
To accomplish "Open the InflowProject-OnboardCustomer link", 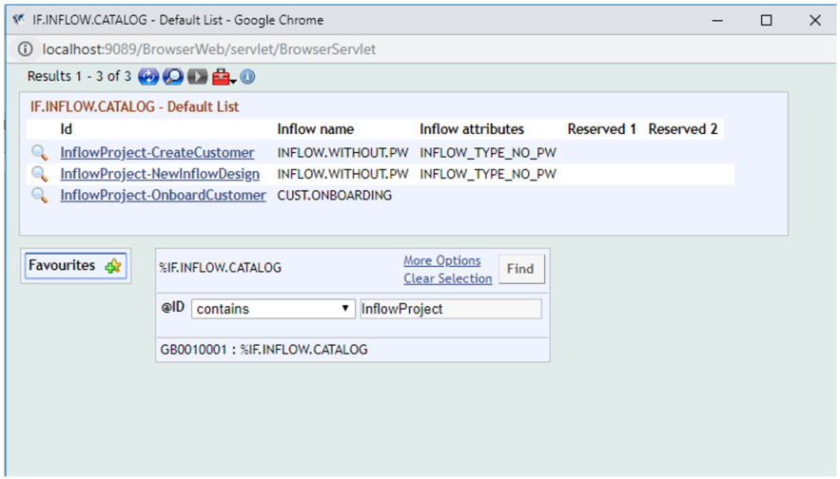I will coord(163,195).
